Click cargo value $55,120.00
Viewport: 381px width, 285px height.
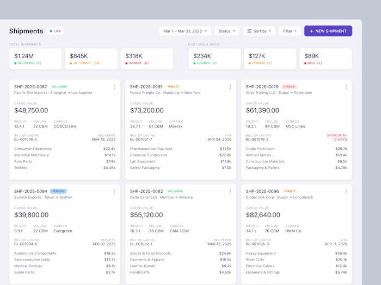click(146, 215)
